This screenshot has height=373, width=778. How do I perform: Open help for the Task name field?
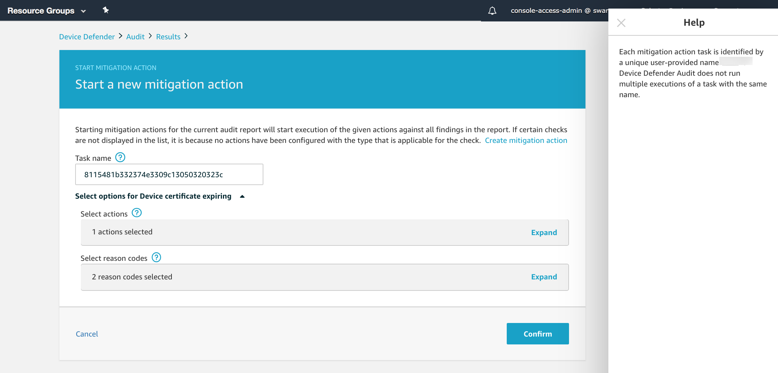coord(120,157)
